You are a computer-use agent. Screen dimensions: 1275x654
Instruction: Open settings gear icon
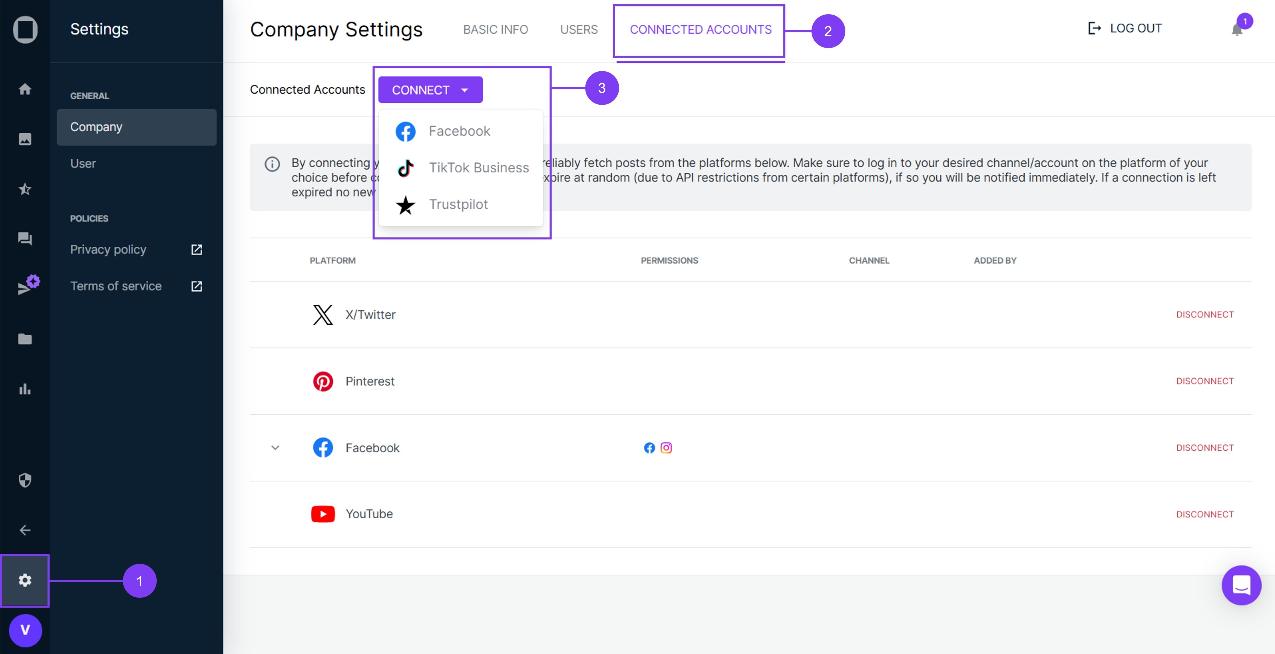point(25,580)
